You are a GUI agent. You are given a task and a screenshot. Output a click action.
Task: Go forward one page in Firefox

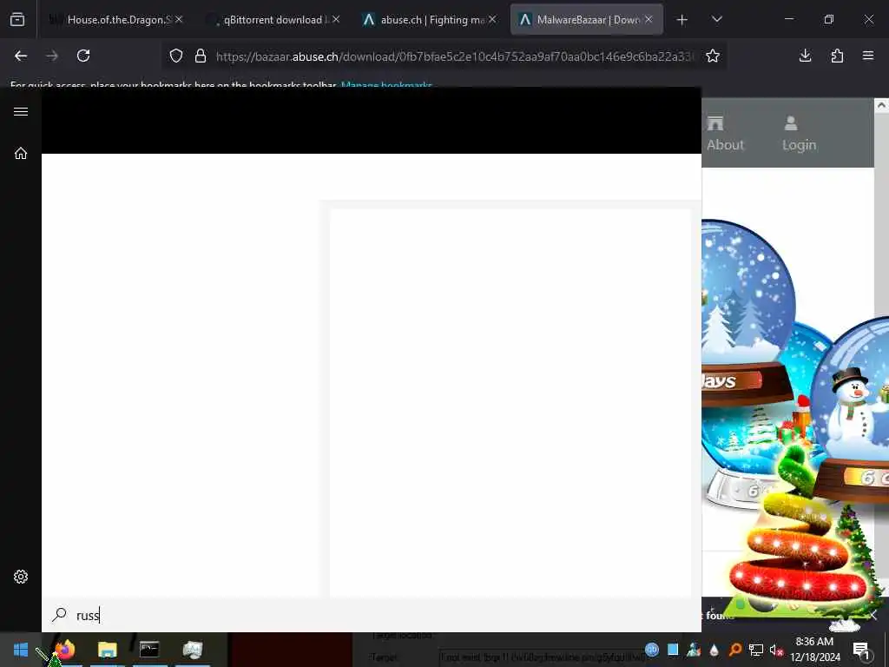click(52, 56)
